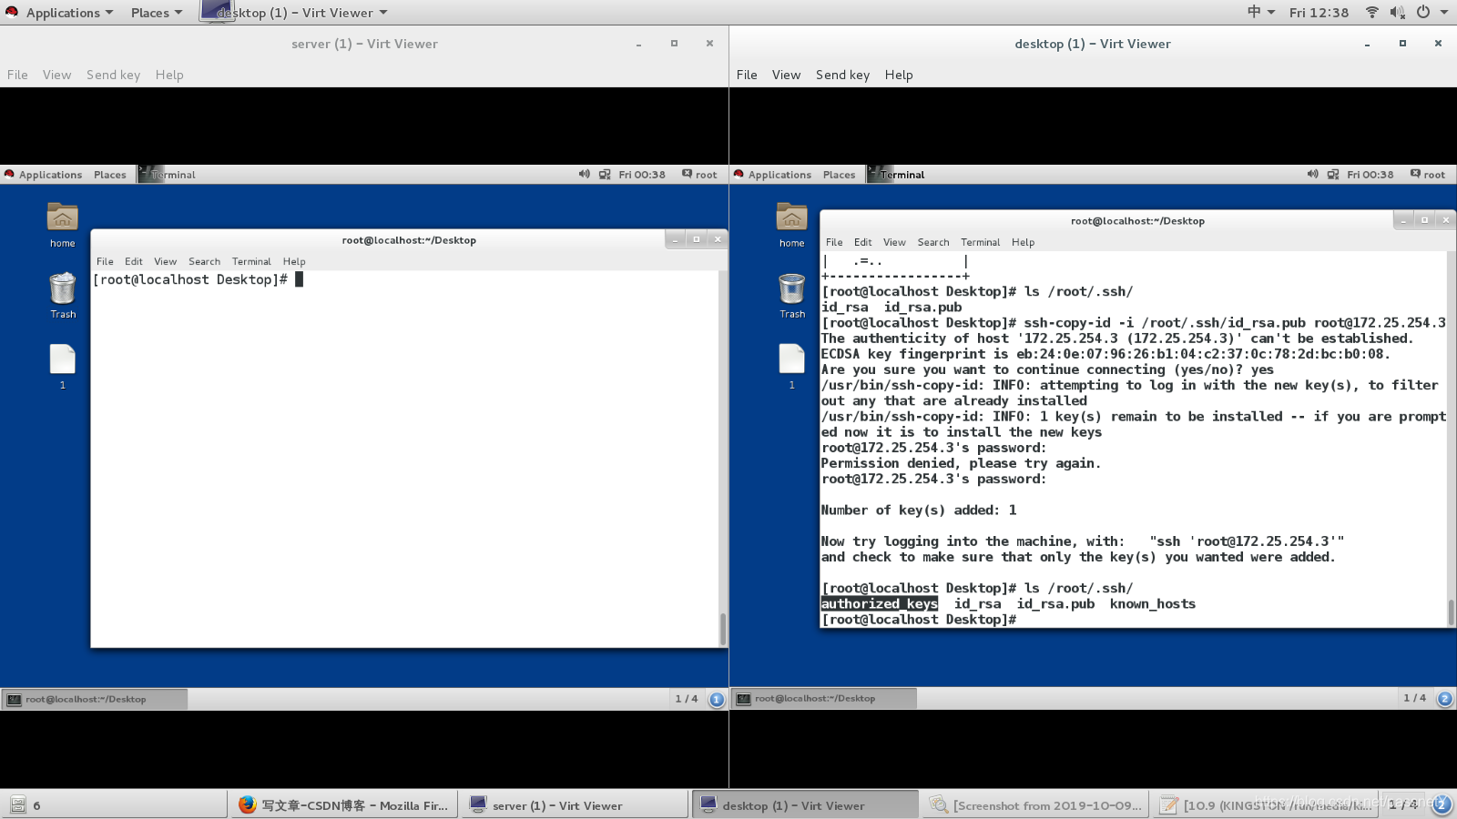This screenshot has width=1457, height=819.
Task: Open Edit menu in server terminal
Action: [x=134, y=261]
